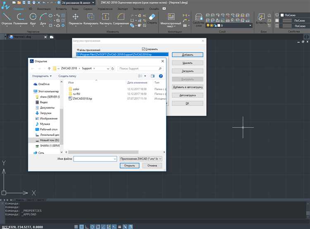Switch to the Управление ribbon tab
The width and height of the screenshot is (310, 229).
(105, 9)
